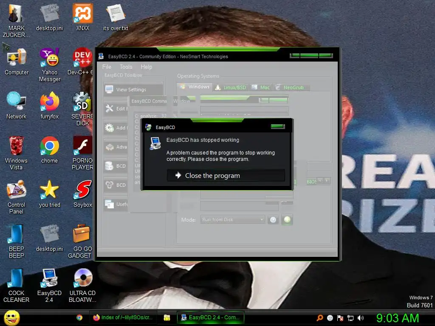Open the orange XAMPP-logo desktop shortcut
This screenshot has height=326, width=435.
pyautogui.click(x=83, y=18)
